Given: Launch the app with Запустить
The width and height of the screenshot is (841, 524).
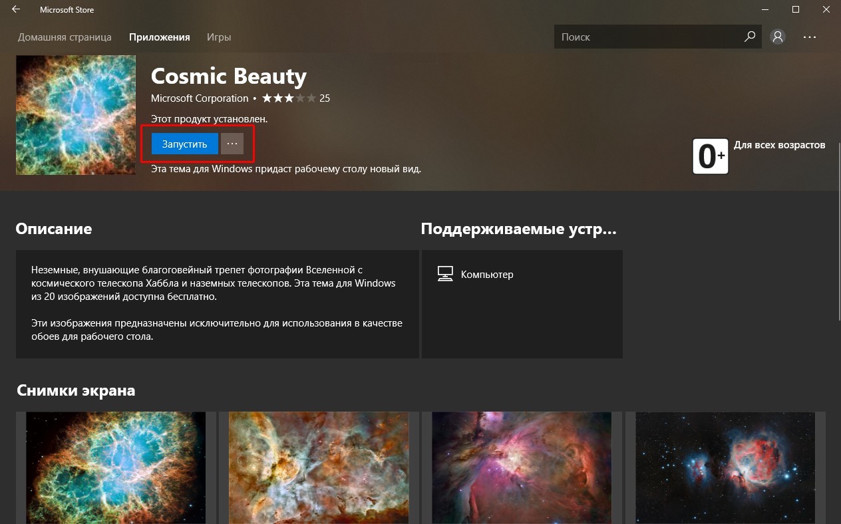Looking at the screenshot, I should pos(185,144).
